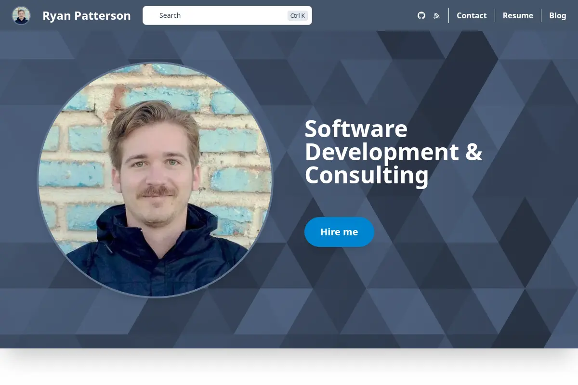Click the large circular profile photo
578x385 pixels.
point(155,180)
